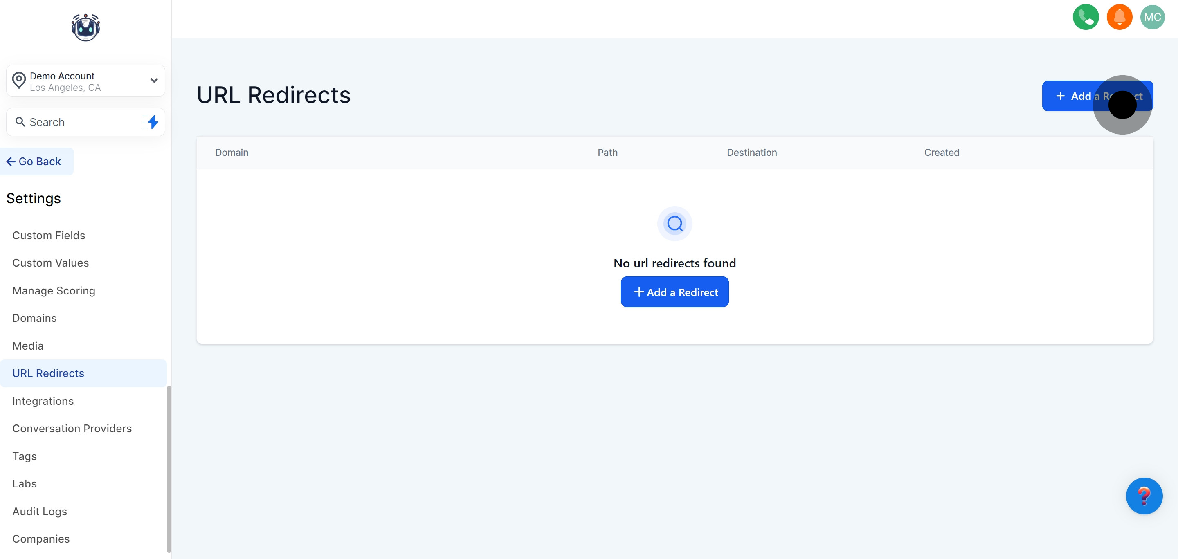This screenshot has width=1178, height=559.
Task: Click the center Add a Redirect button
Action: [674, 292]
